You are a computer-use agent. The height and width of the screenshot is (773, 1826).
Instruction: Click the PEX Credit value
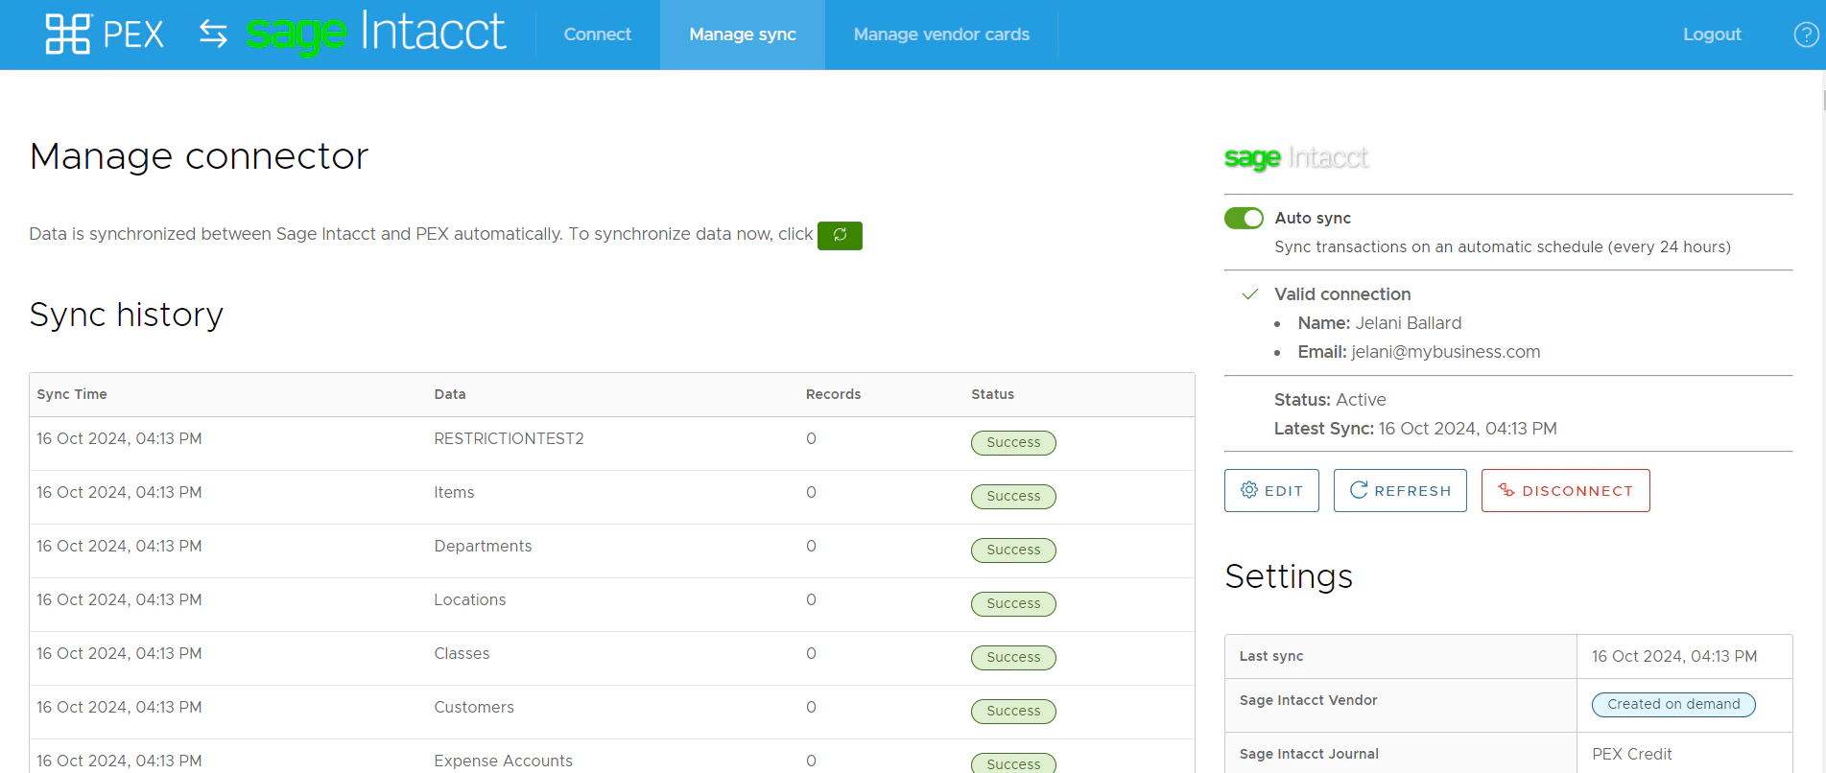(1631, 754)
